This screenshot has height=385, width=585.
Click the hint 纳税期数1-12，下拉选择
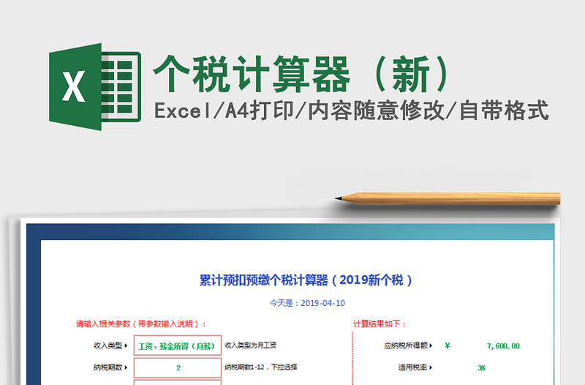pos(261,367)
